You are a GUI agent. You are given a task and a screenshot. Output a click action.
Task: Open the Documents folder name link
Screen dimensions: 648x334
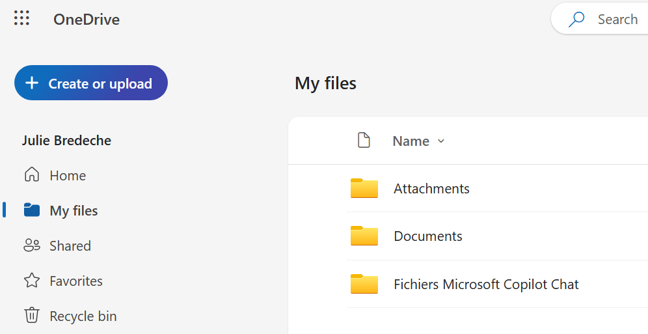[x=428, y=236]
